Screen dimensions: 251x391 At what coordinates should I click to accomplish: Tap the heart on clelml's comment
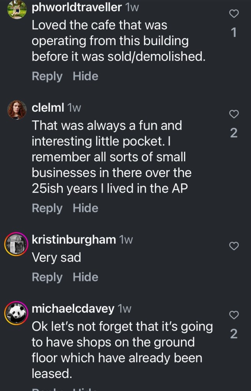tap(234, 114)
